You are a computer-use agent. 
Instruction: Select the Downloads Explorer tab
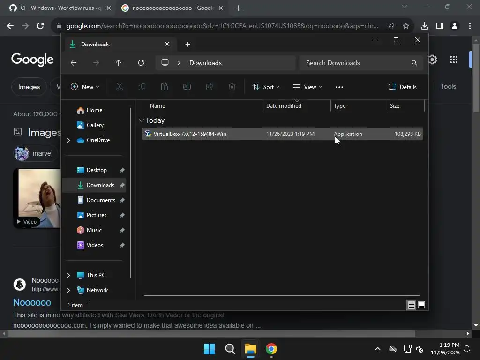pos(120,45)
